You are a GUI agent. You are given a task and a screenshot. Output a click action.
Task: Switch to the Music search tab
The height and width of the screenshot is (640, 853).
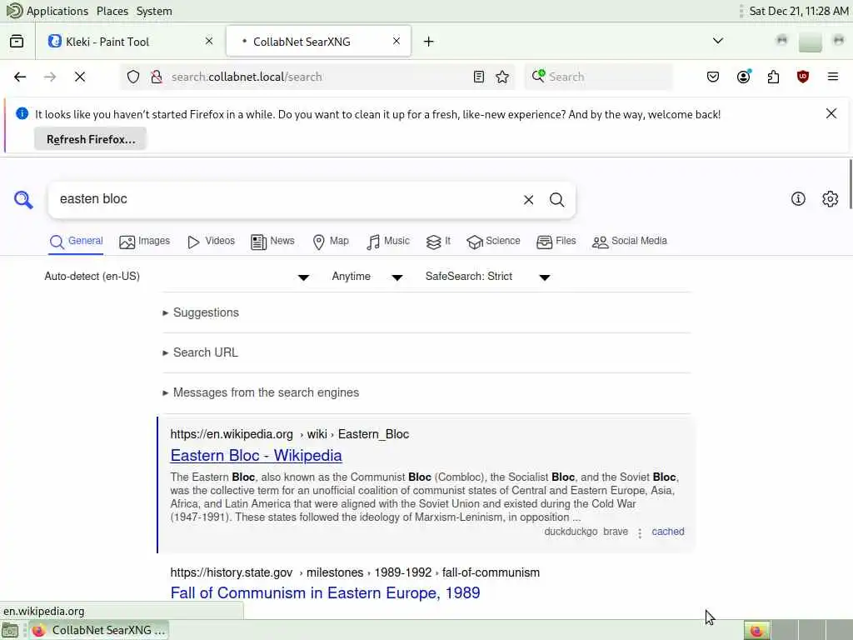point(388,241)
